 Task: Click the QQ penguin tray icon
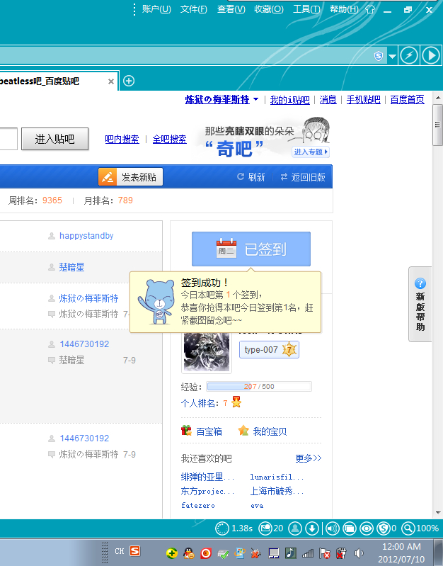[x=189, y=553]
